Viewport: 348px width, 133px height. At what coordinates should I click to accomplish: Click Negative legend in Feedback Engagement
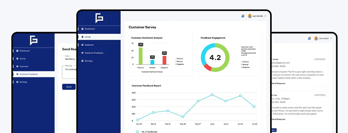(x=245, y=67)
